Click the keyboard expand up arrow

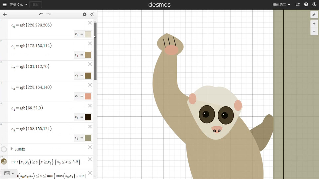tap(13, 173)
